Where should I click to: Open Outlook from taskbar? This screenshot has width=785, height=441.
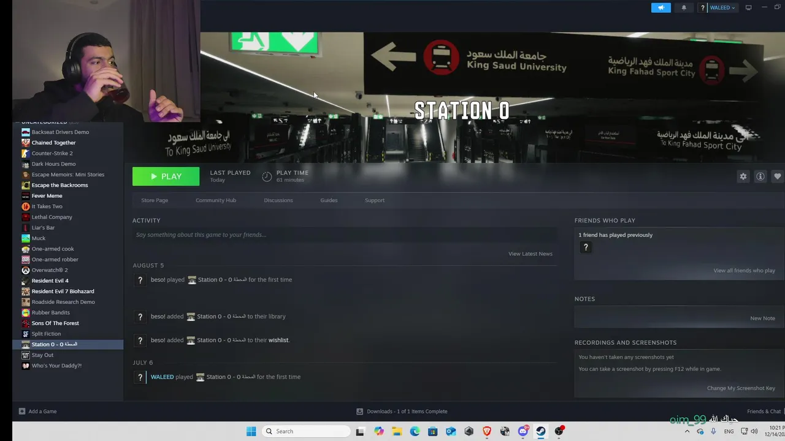tap(451, 431)
